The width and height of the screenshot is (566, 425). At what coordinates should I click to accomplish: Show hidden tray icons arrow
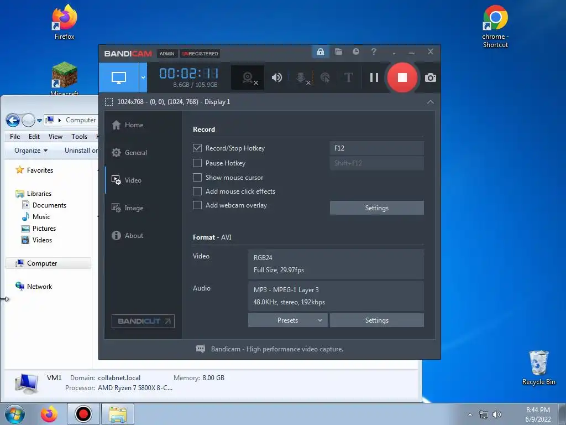(470, 414)
